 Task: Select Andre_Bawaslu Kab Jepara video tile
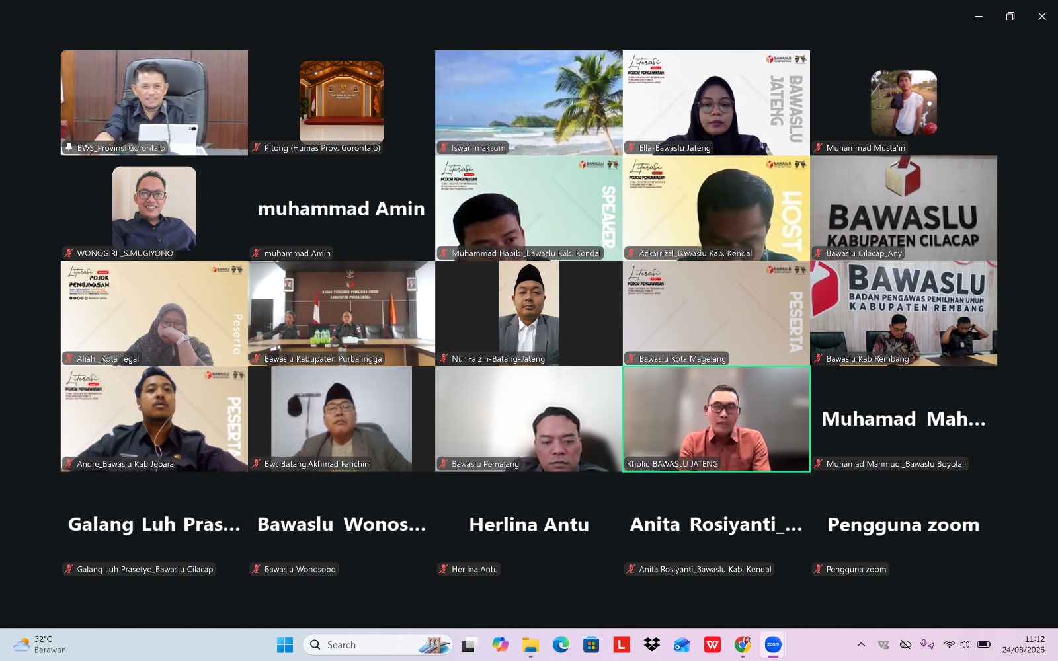point(154,419)
